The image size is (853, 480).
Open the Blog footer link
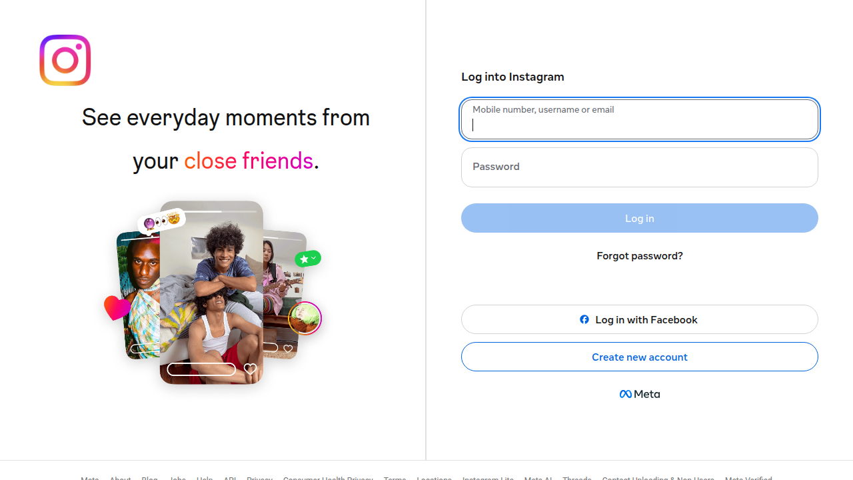(150, 478)
